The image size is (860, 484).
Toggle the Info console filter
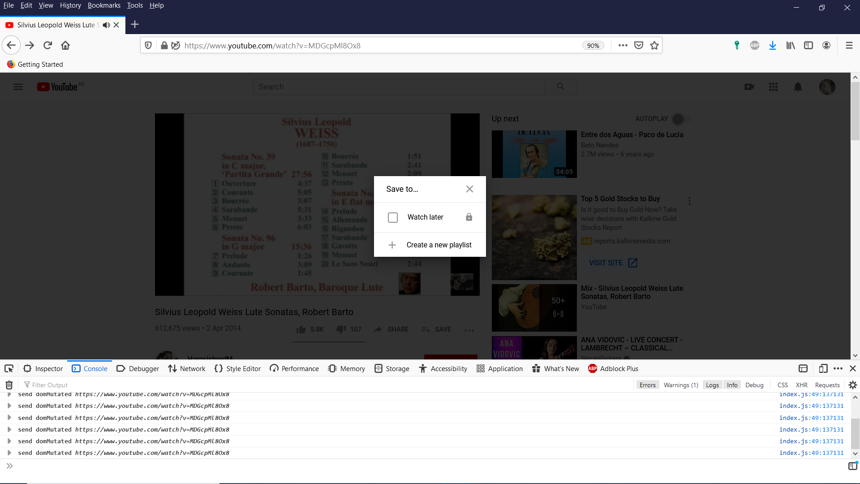[732, 385]
